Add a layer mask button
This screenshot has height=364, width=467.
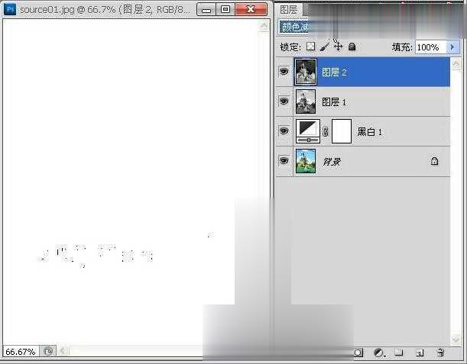pyautogui.click(x=358, y=353)
